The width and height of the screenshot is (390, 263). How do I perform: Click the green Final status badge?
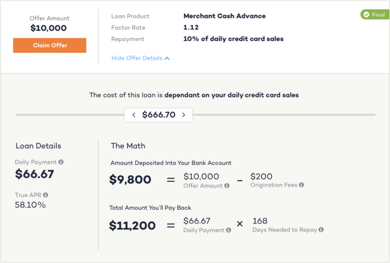[375, 15]
